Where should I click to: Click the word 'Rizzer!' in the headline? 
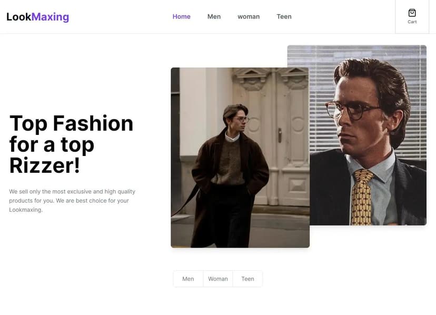tap(45, 165)
